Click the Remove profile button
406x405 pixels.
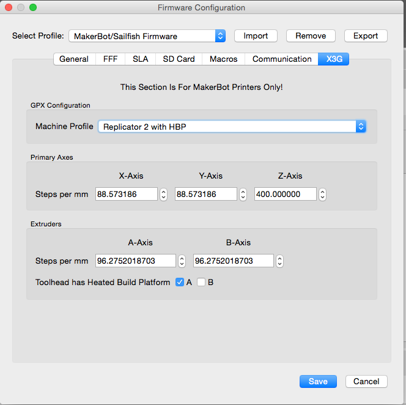click(311, 35)
